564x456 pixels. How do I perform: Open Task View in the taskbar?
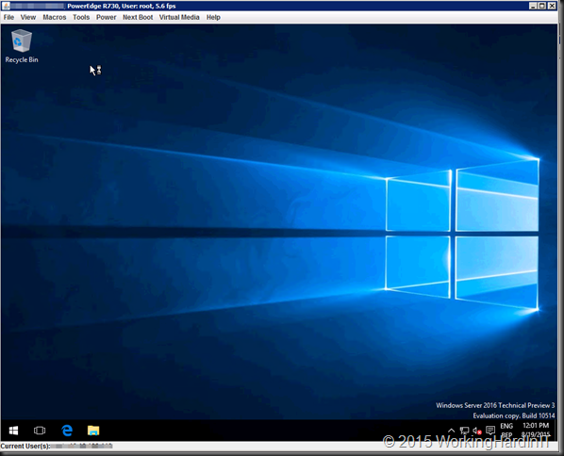click(x=40, y=431)
